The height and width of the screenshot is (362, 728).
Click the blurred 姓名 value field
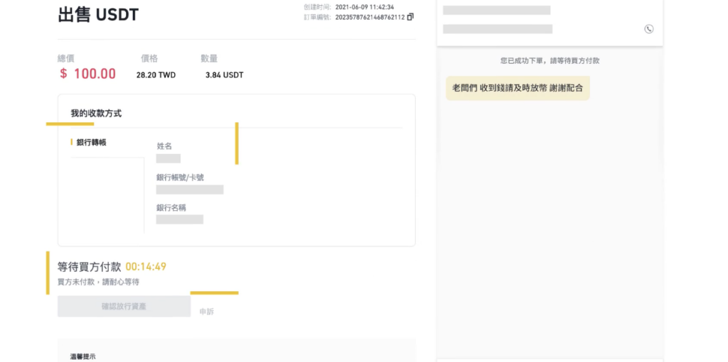168,158
